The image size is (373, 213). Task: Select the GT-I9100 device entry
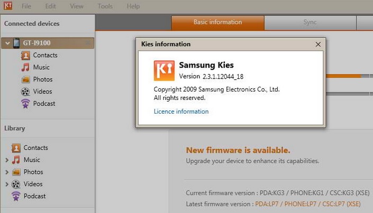48,43
